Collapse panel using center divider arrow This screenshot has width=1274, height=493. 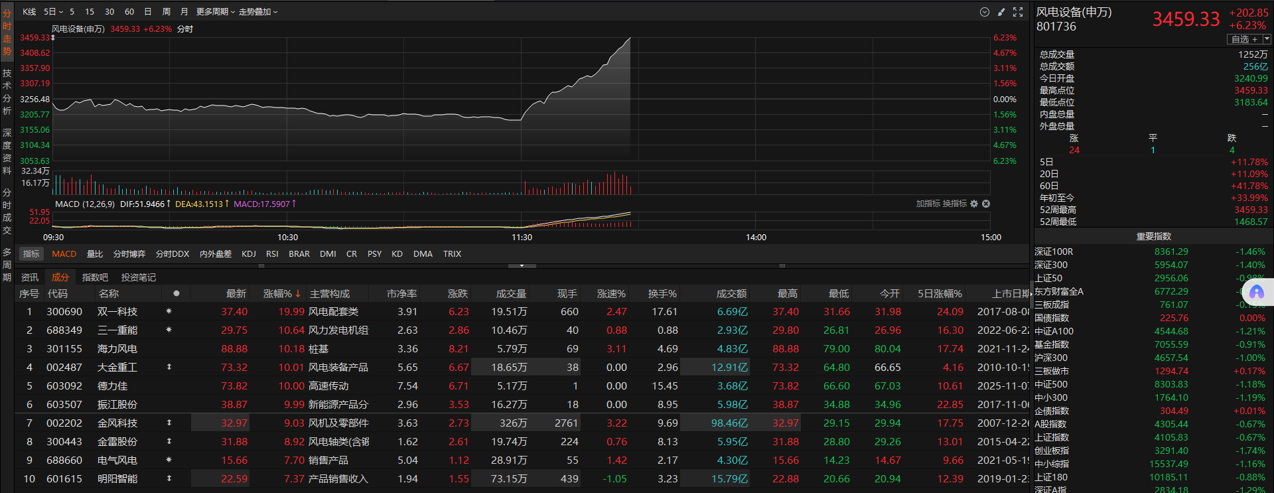pyautogui.click(x=522, y=265)
